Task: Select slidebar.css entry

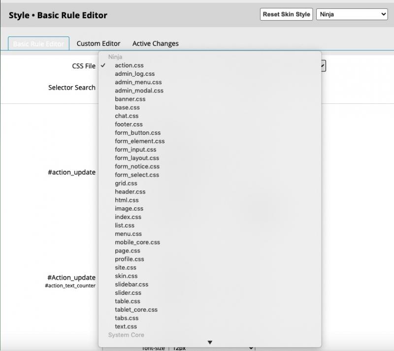Action: [131, 284]
